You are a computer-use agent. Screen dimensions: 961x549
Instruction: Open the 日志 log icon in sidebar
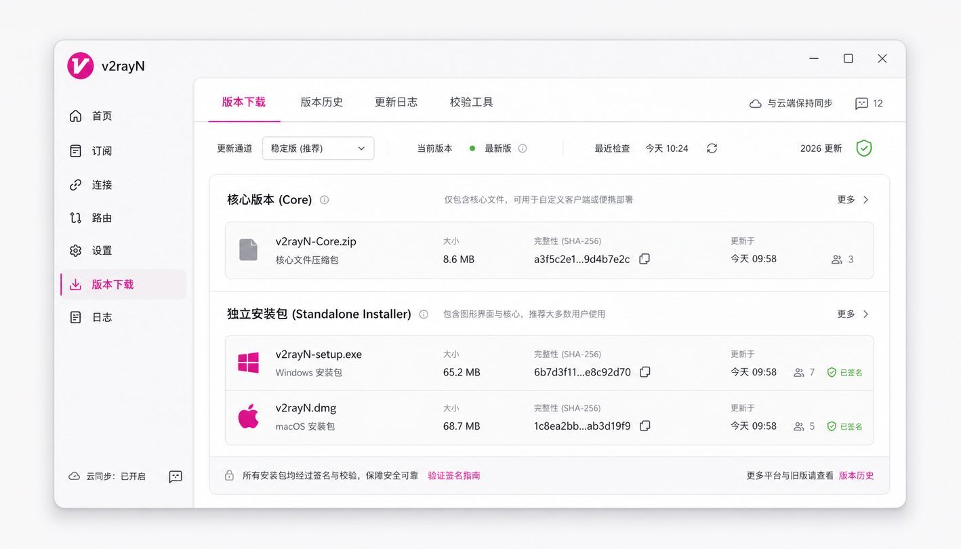[x=75, y=317]
